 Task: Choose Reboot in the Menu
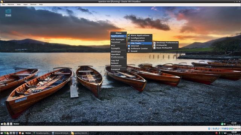coord(119,63)
